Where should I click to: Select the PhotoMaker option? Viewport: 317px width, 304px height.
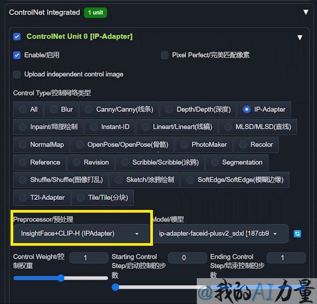pos(204,145)
